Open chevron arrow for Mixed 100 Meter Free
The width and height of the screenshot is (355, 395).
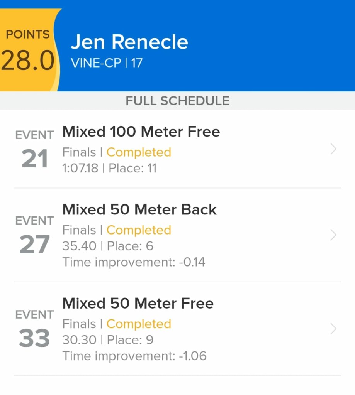tap(333, 149)
